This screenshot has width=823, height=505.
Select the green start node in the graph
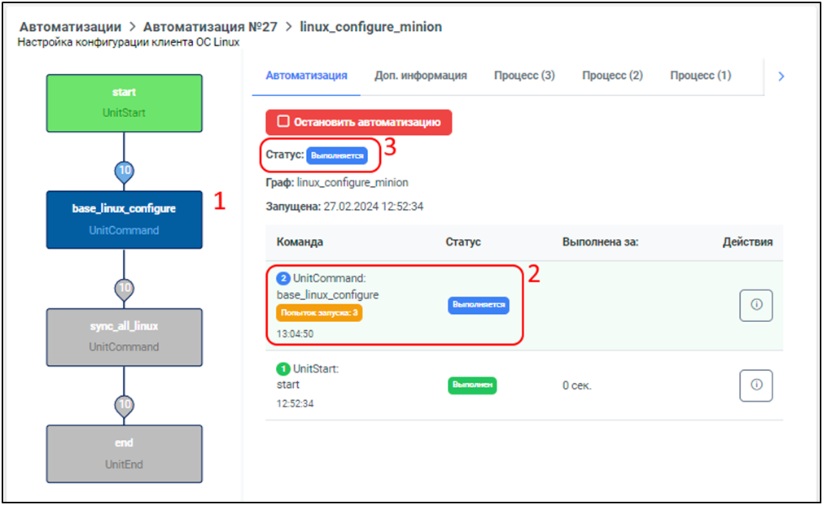(124, 102)
